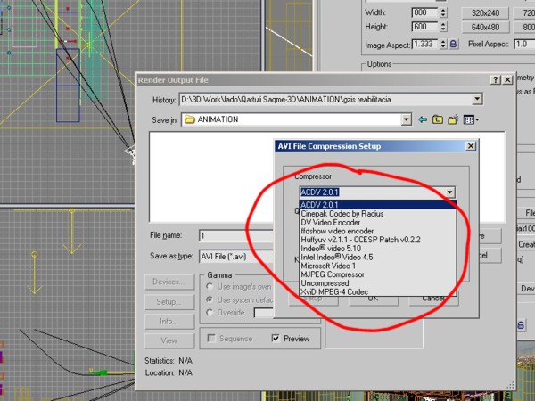This screenshot has height=401, width=535.
Task: Expand the History path dropdown
Action: pos(478,100)
